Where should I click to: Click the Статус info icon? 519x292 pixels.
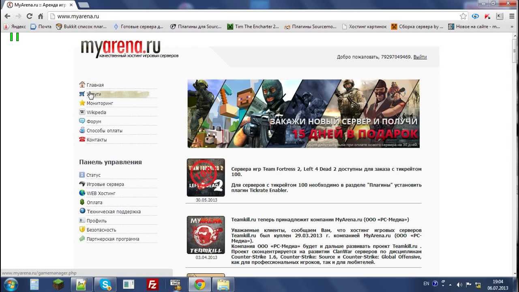tap(82, 175)
